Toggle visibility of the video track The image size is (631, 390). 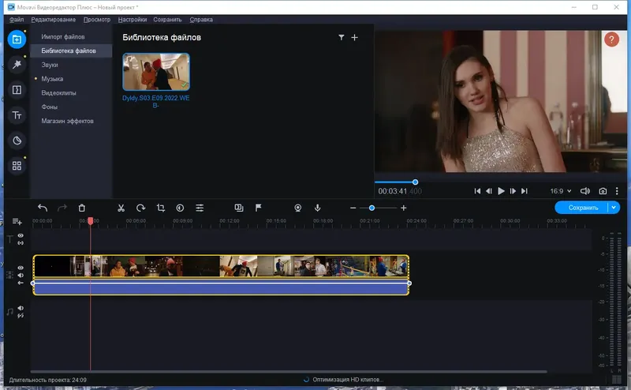(x=21, y=268)
